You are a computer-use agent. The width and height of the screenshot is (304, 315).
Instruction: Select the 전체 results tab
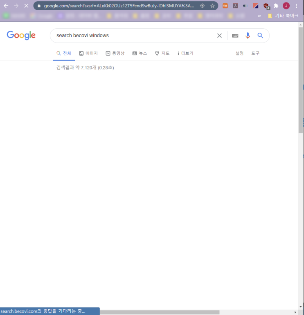click(x=64, y=53)
